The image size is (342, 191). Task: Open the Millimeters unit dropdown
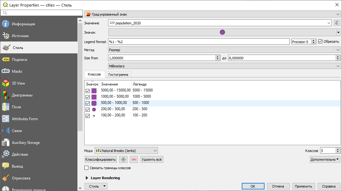point(224,66)
